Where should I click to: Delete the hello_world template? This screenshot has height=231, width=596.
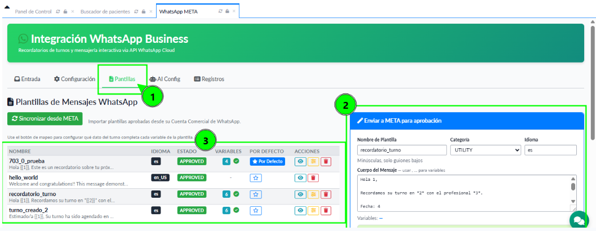(313, 178)
